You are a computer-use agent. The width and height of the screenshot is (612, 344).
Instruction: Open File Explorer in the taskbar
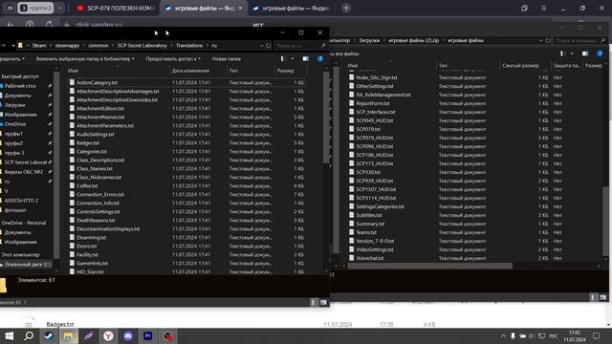point(68,335)
